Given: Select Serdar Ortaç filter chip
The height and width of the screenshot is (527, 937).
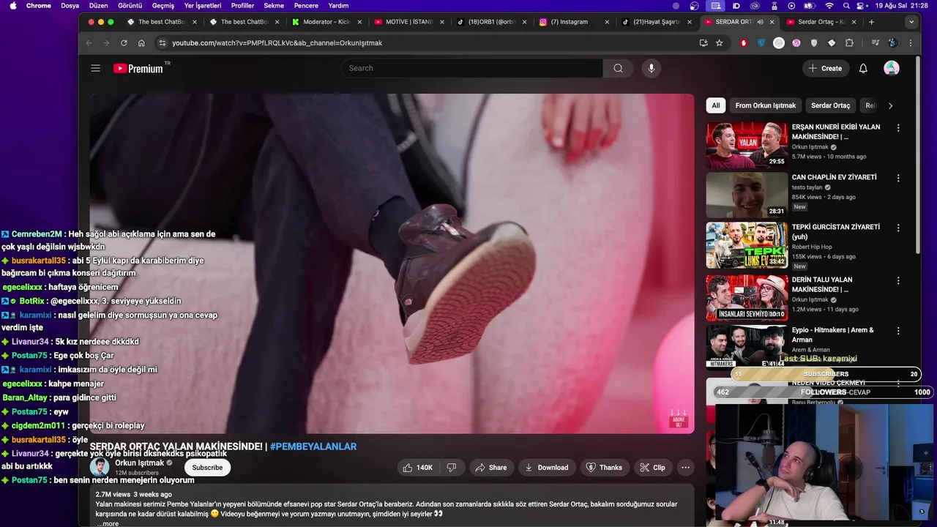Looking at the screenshot, I should coord(830,105).
